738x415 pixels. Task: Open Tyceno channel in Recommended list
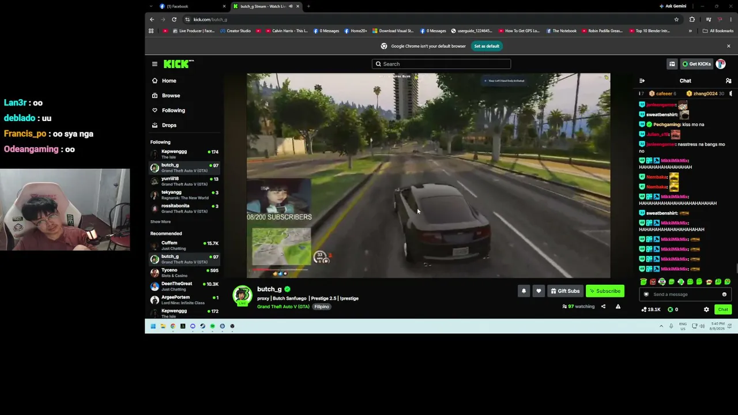[x=184, y=273]
